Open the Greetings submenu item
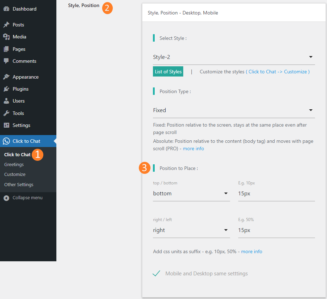This screenshot has width=327, height=299. click(14, 164)
